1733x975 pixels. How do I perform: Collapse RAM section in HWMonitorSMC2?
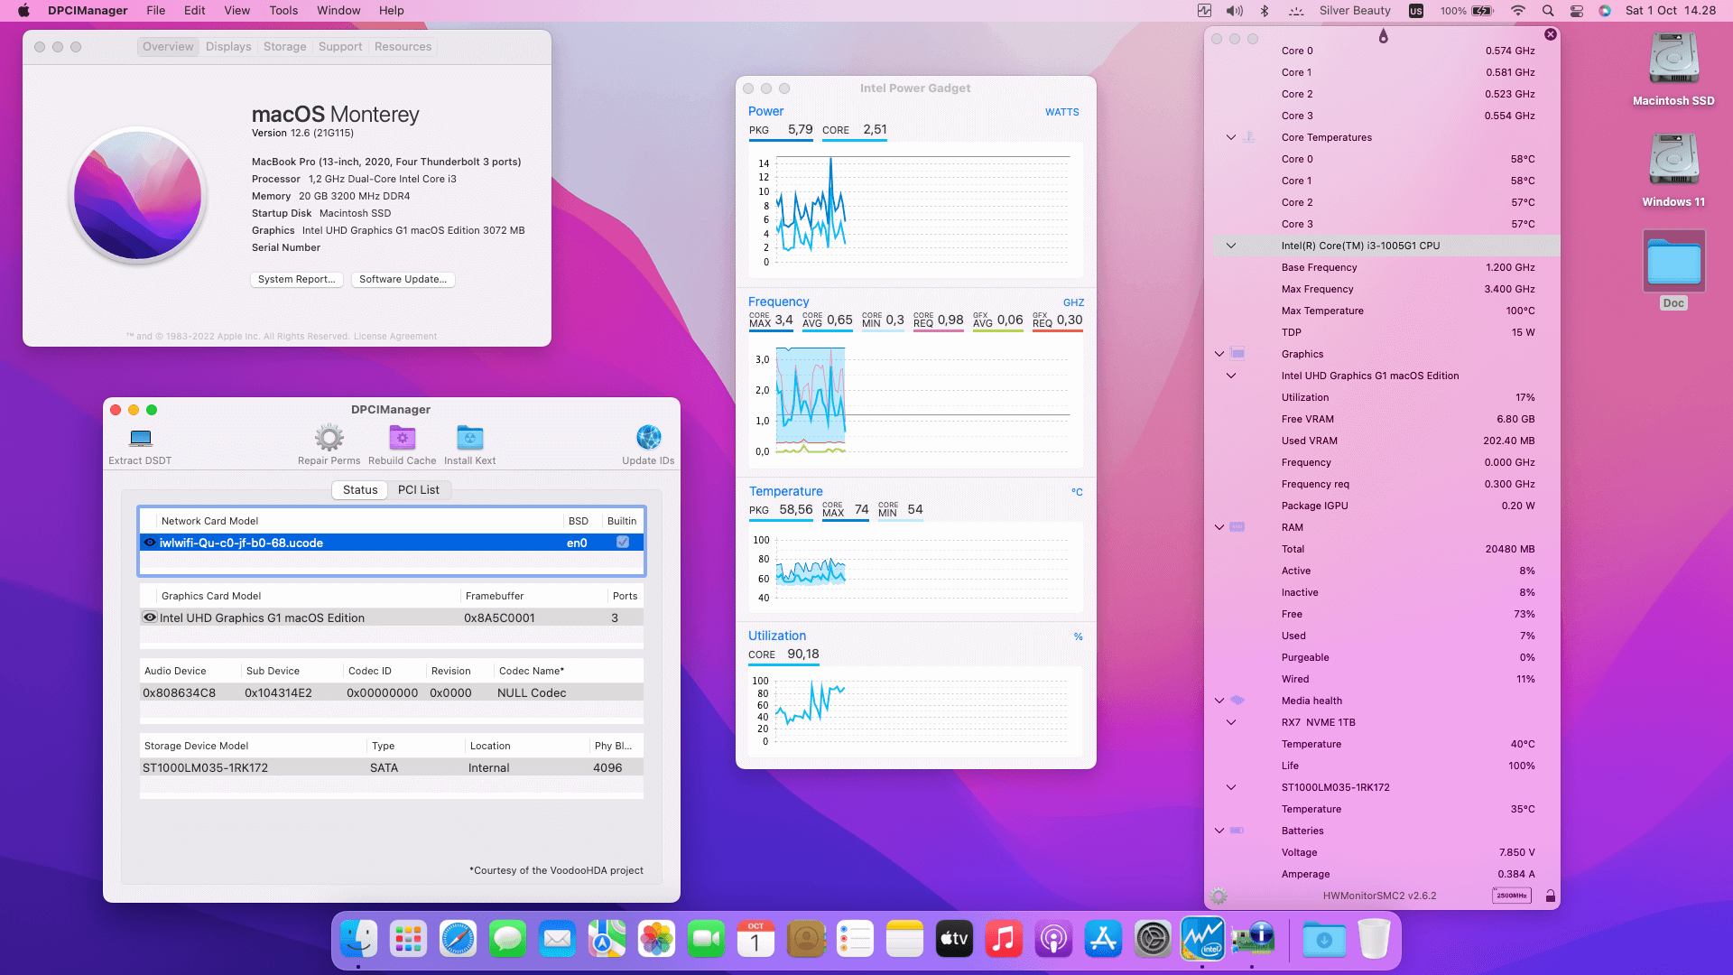(1219, 527)
